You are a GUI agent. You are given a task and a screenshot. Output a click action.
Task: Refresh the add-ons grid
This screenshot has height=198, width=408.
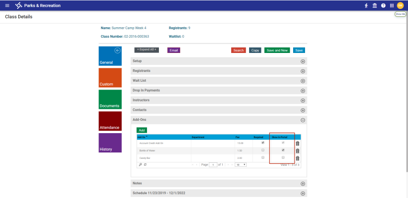click(145, 164)
